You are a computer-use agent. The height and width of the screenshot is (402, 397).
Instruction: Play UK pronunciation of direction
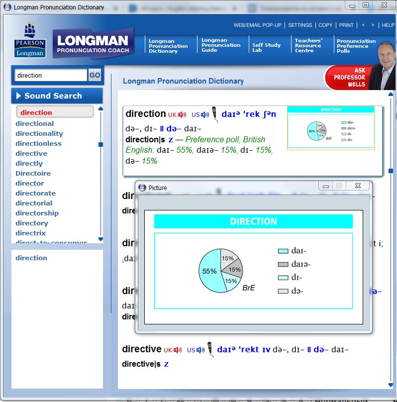[x=182, y=115]
